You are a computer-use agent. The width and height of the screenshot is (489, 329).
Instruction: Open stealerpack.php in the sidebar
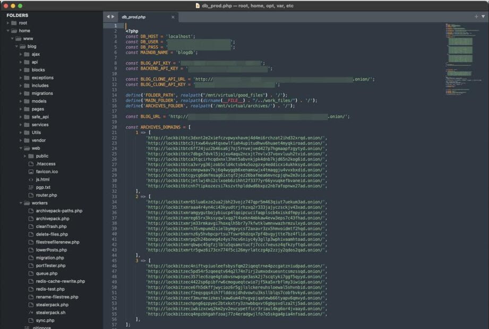52,305
